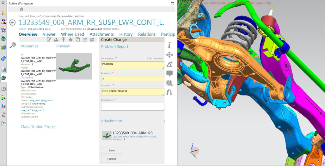The image size is (325, 166).
Task: Click the home icon in workspace bar
Action: 21,9
